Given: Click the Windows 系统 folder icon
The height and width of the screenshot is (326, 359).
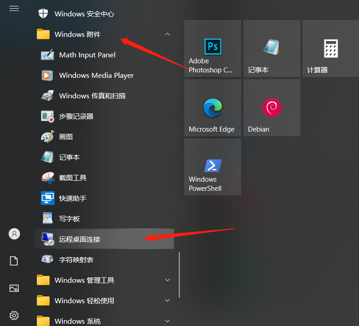Looking at the screenshot, I should pyautogui.click(x=43, y=321).
